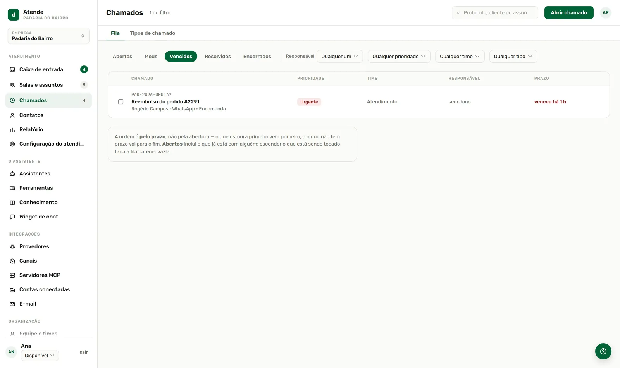Switch to the Fila tab
Viewport: 620px width, 368px height.
pyautogui.click(x=115, y=33)
